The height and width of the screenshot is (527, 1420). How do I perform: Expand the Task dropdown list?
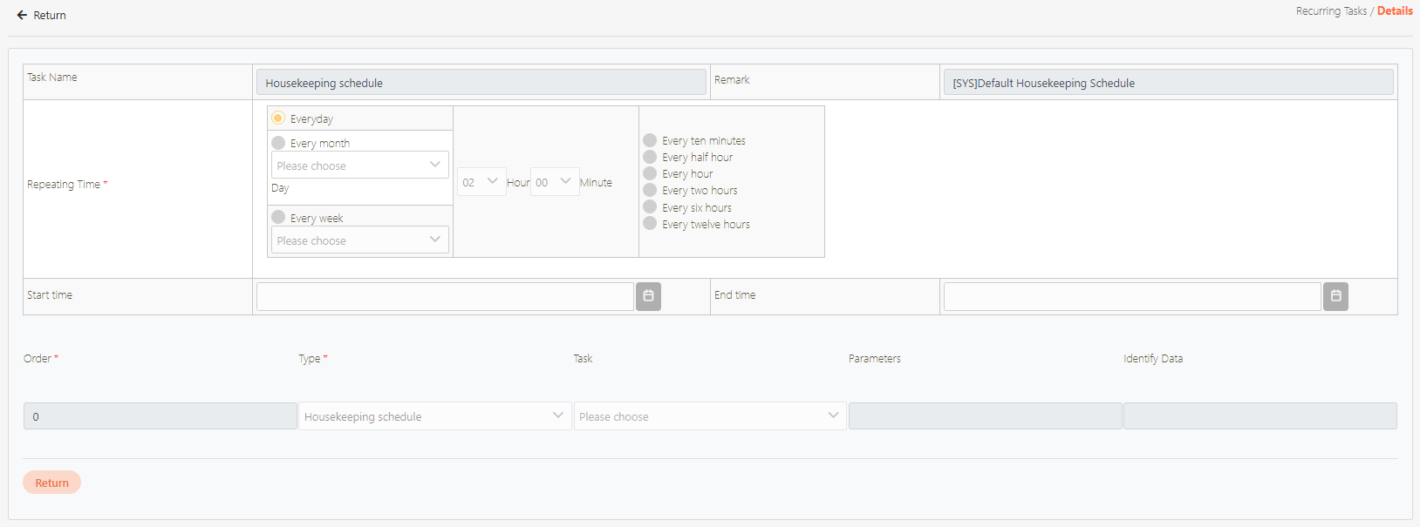[709, 416]
